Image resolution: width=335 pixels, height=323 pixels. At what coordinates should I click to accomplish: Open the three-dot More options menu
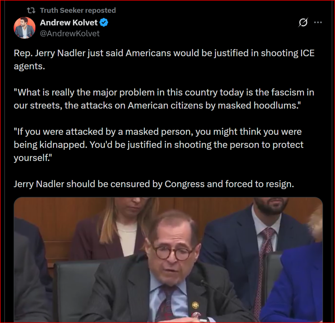point(318,23)
